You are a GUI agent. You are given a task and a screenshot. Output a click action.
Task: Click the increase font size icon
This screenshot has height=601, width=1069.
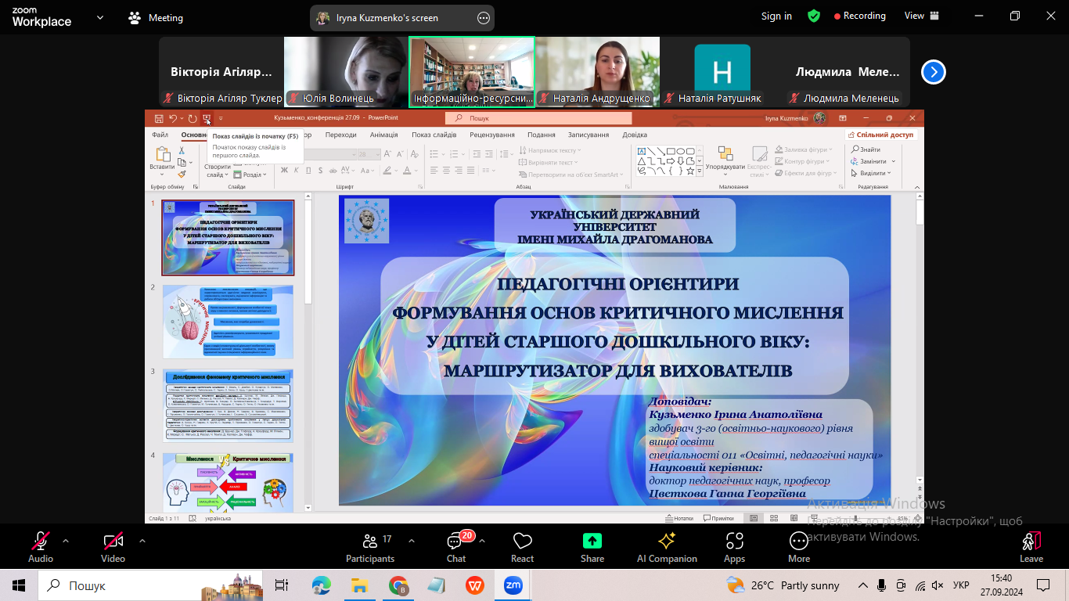[x=387, y=153]
